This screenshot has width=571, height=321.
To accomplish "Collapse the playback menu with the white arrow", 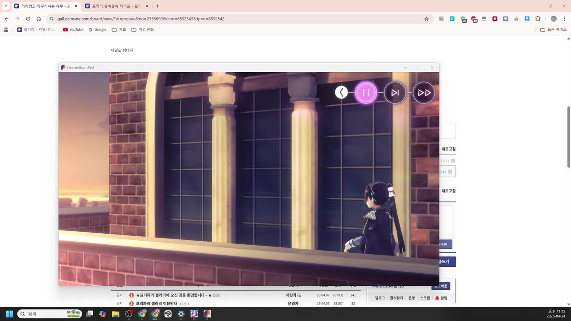I will (341, 93).
